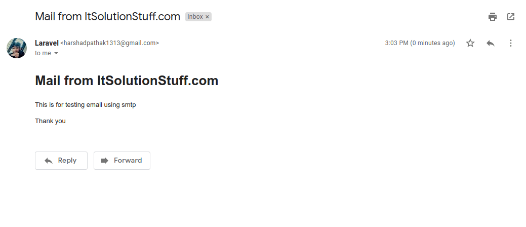Screen dimensions: 526x227
Task: Expand the "to me" recipient details arrow
Action: pyautogui.click(x=56, y=53)
